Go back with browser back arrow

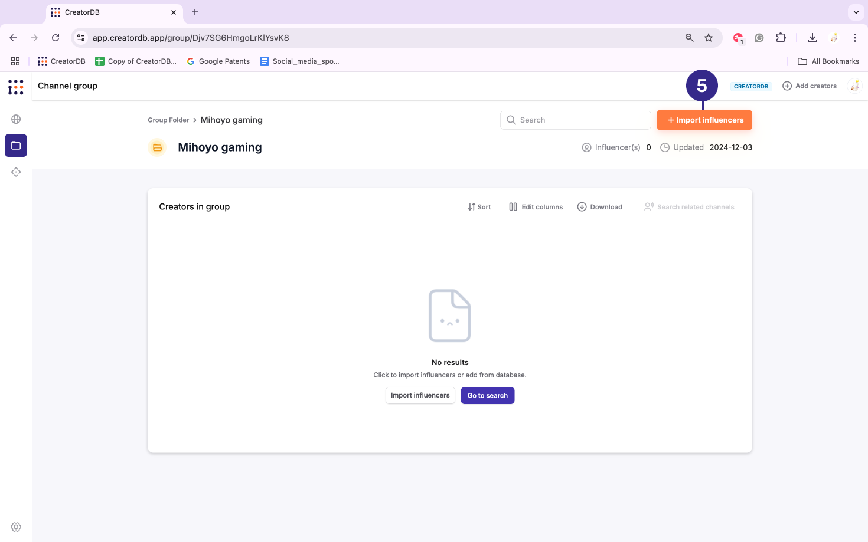pyautogui.click(x=13, y=38)
